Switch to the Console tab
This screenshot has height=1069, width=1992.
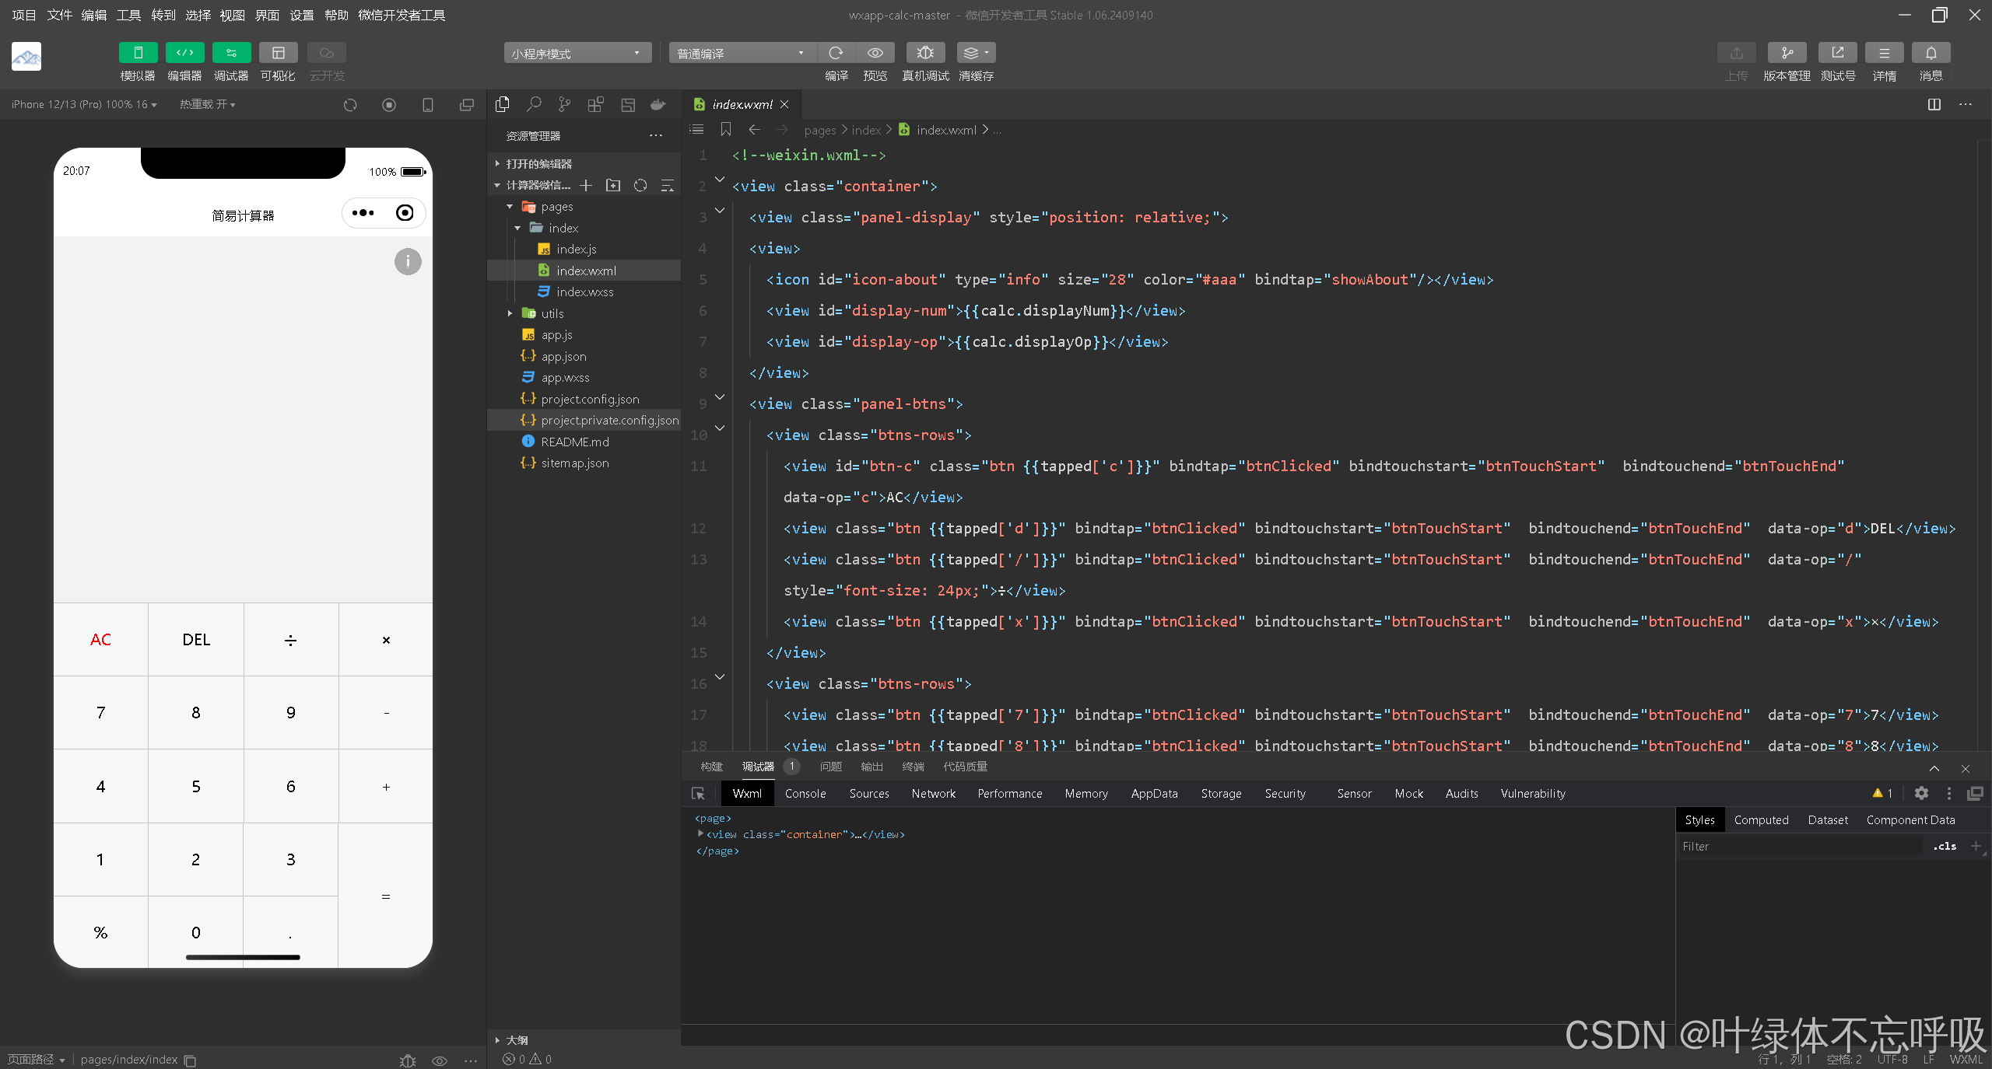tap(805, 794)
